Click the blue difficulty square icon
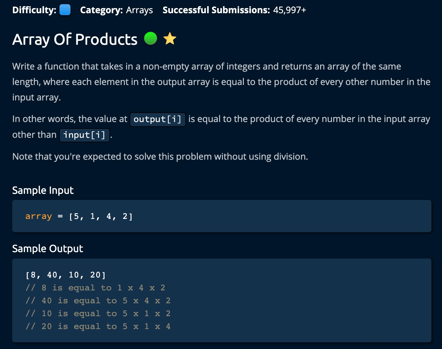442x349 pixels. point(65,10)
